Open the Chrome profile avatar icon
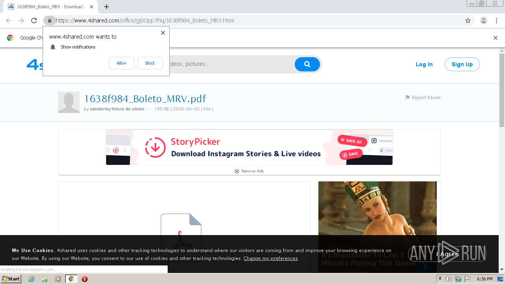Image resolution: width=505 pixels, height=284 pixels. 483,21
